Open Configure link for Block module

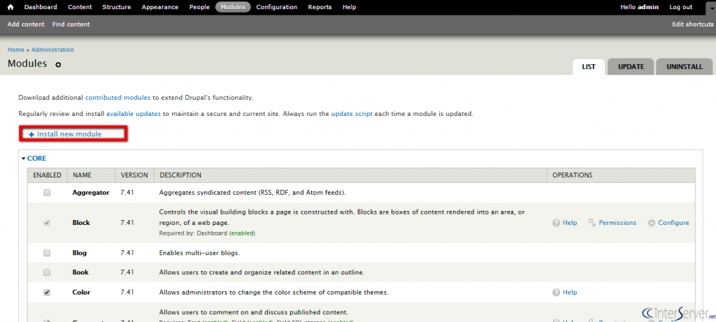click(673, 223)
